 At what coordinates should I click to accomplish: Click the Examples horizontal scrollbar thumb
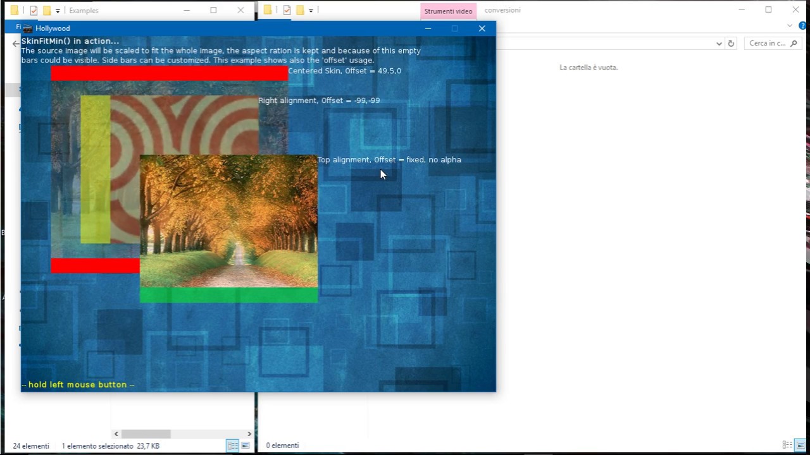[x=146, y=434]
